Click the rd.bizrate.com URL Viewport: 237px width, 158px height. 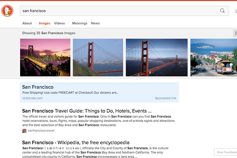pyautogui.click(x=32, y=98)
